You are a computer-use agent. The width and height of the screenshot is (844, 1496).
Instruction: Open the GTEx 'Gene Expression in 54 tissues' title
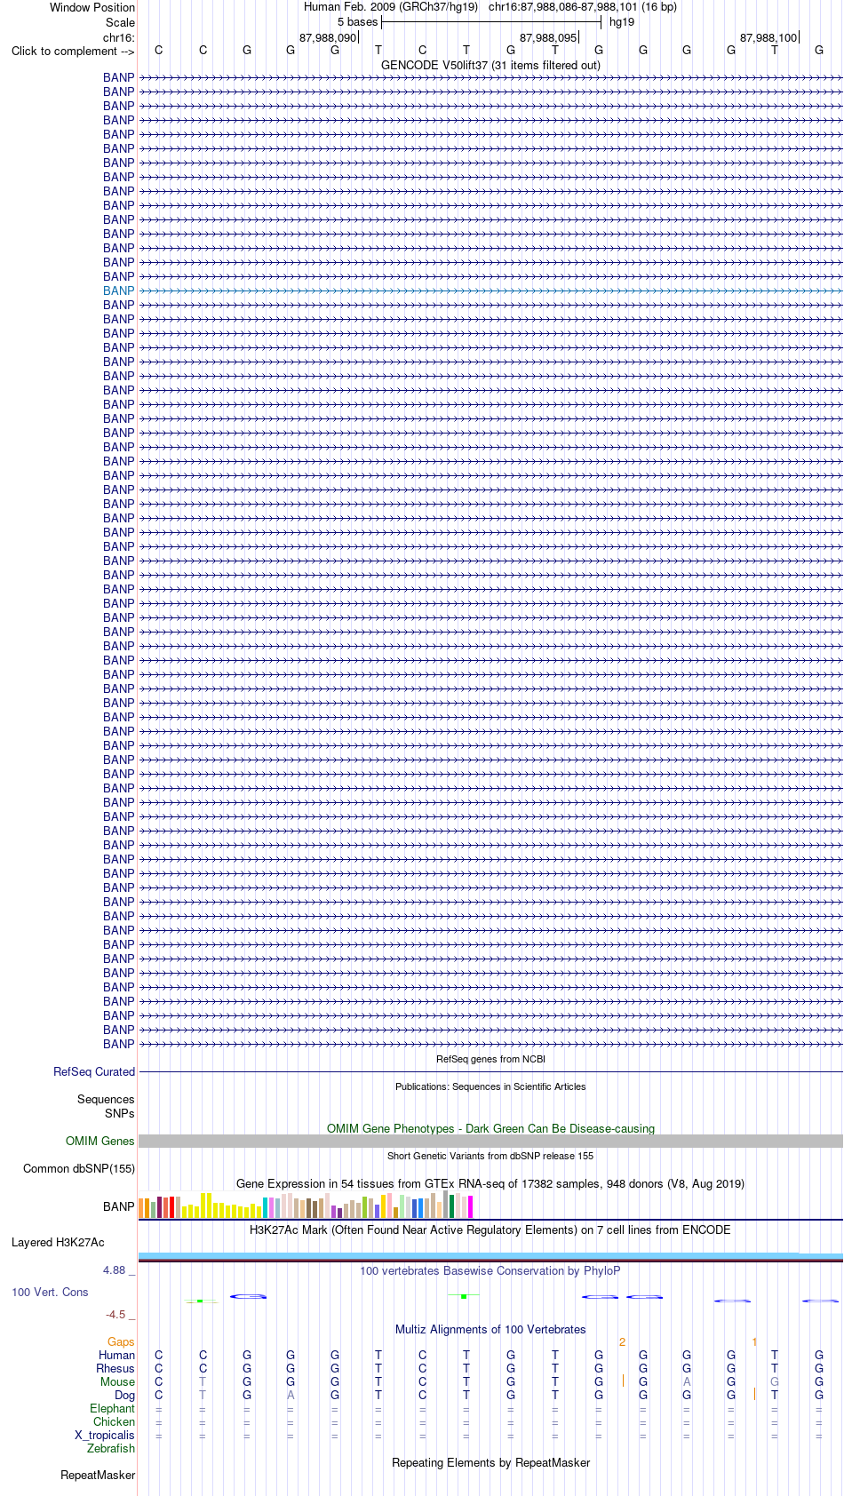coord(490,1184)
